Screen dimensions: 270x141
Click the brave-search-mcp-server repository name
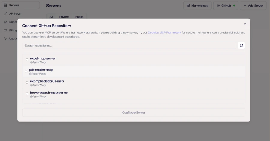click(x=49, y=93)
